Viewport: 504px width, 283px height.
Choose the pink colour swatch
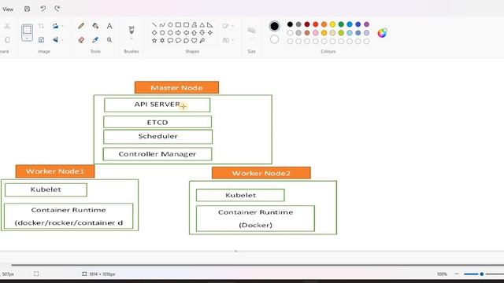(x=316, y=33)
